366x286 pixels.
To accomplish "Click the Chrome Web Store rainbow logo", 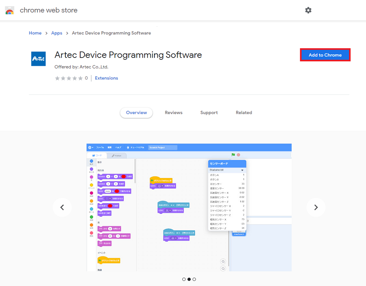I will 10,11.
